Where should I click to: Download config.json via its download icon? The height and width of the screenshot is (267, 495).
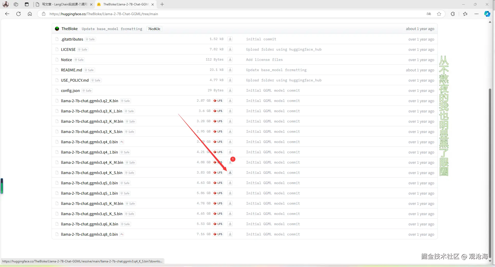pyautogui.click(x=230, y=90)
